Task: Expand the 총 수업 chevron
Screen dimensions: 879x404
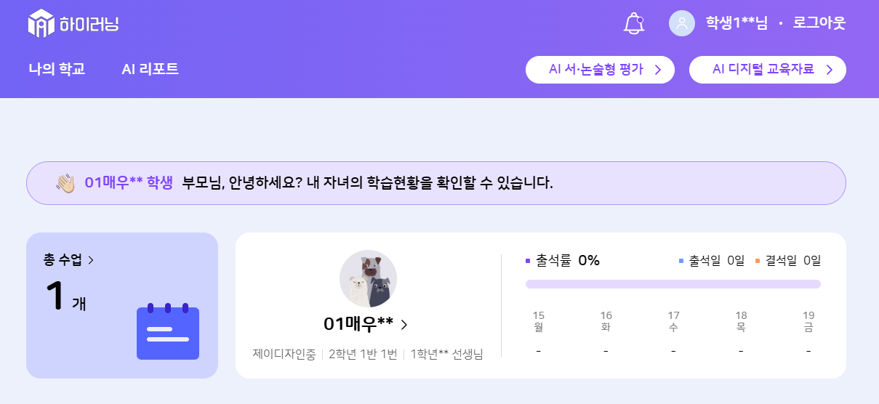Action: (x=91, y=260)
